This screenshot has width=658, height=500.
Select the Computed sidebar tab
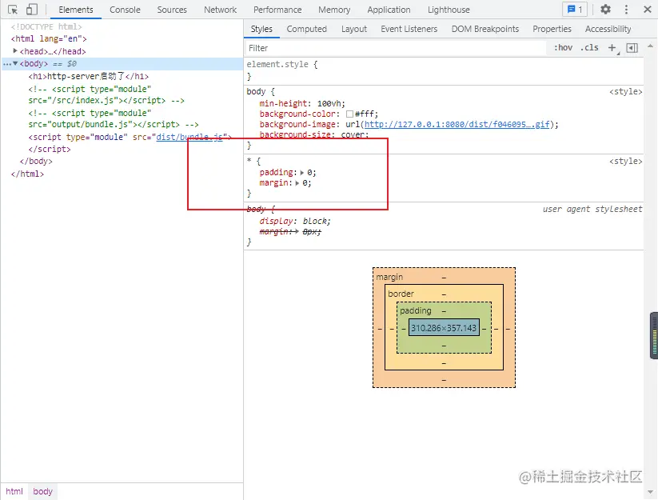tap(306, 29)
